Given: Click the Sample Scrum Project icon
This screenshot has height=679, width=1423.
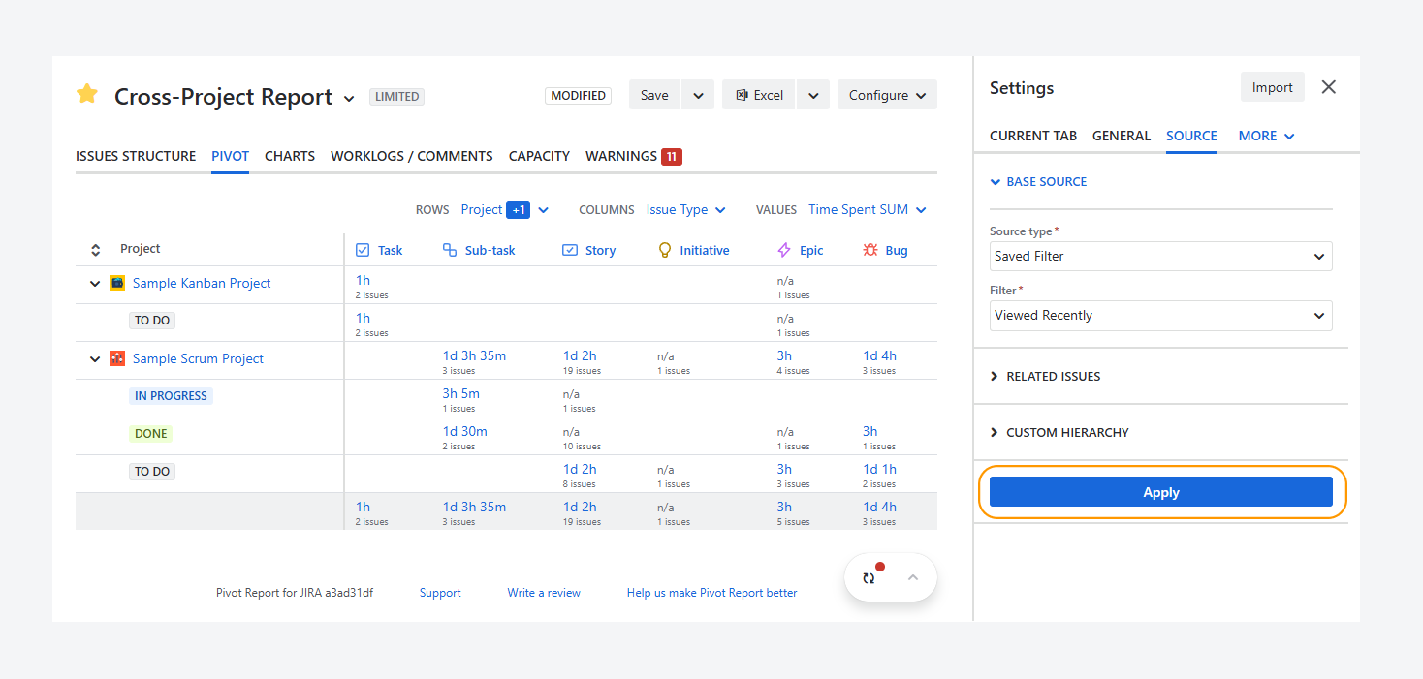Looking at the screenshot, I should [117, 358].
